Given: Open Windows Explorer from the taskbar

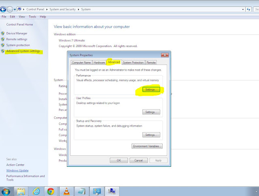Looking at the screenshot, I should (21, 192).
